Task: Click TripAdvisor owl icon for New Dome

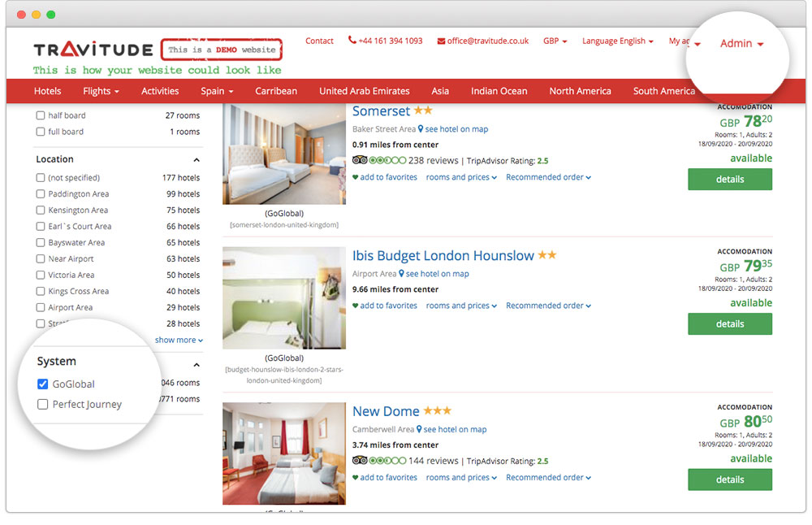Action: pyautogui.click(x=360, y=461)
